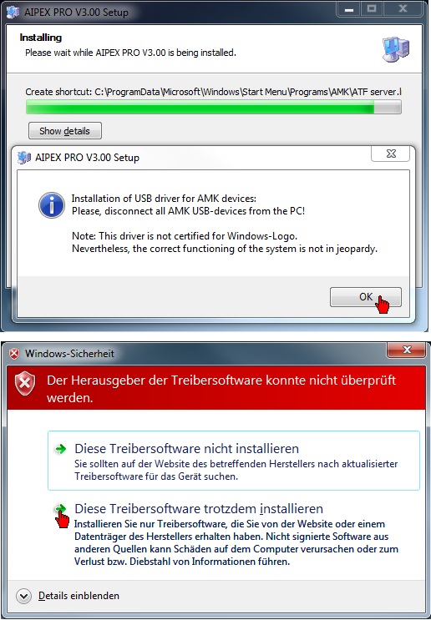Minimize the AIPEX PRO Setup window
This screenshot has width=431, height=620.
348,9
